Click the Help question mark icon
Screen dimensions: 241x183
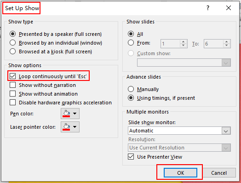(208, 8)
